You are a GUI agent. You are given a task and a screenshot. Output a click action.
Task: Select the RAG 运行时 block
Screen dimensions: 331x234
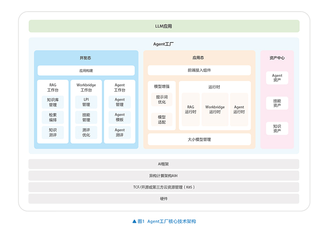[191, 110]
